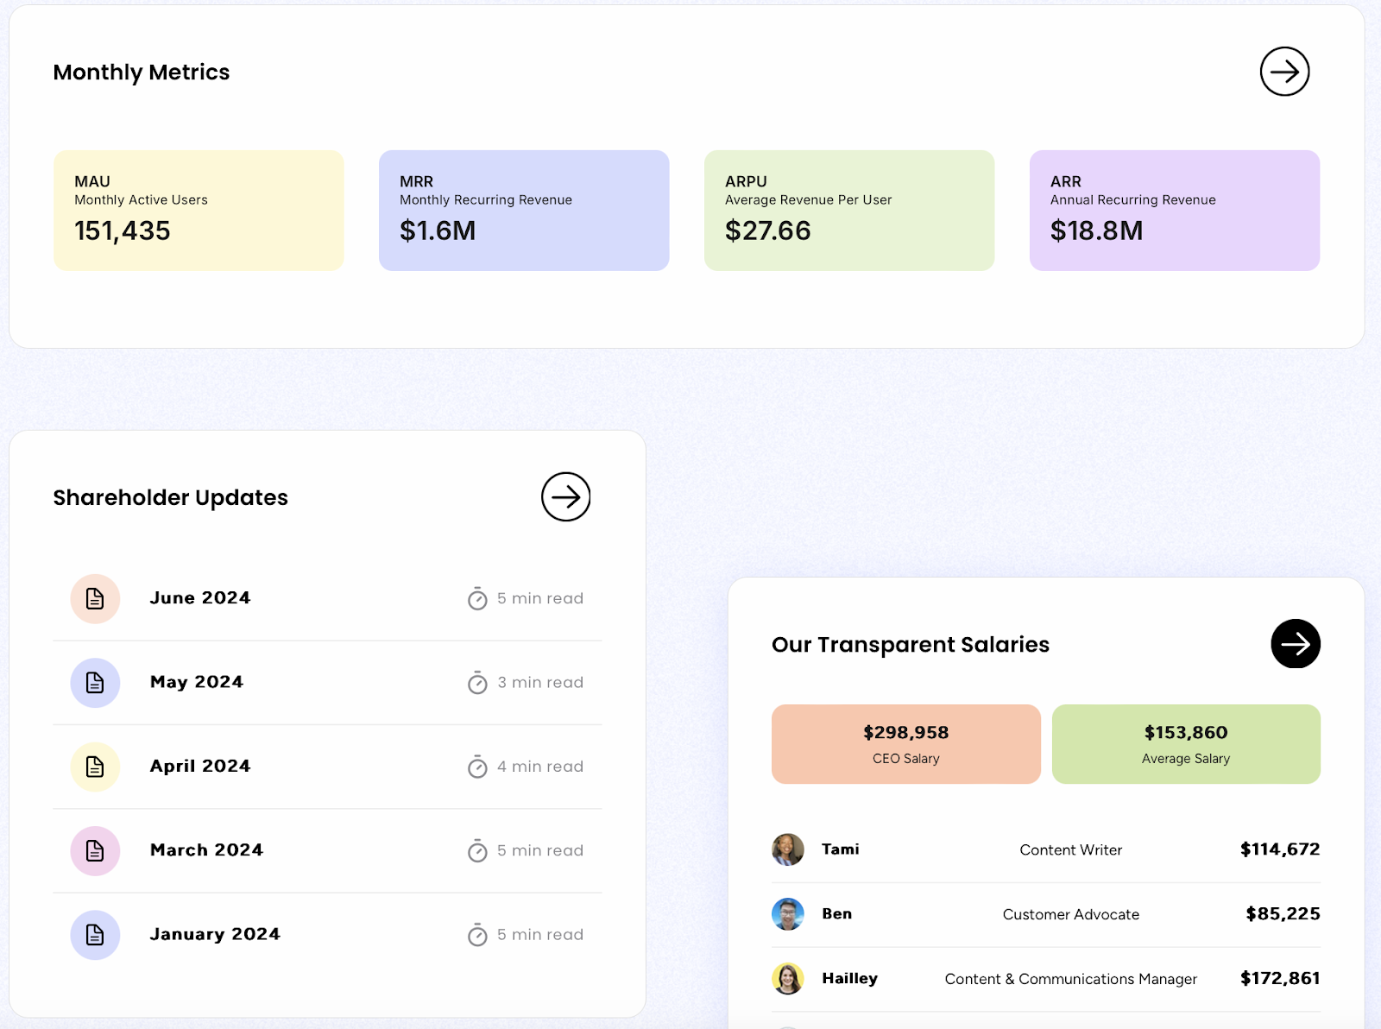1381x1029 pixels.
Task: Click the $1.6M MRR value
Action: (x=438, y=230)
